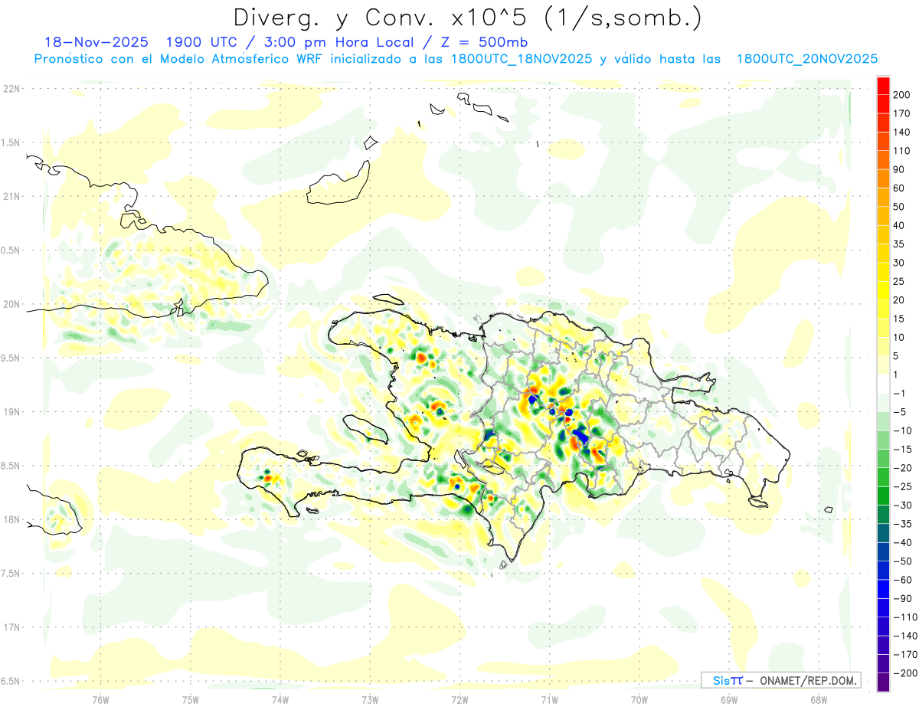This screenshot has width=919, height=710.
Task: Click the dark red top swatch of color scale
Action: pos(883,85)
